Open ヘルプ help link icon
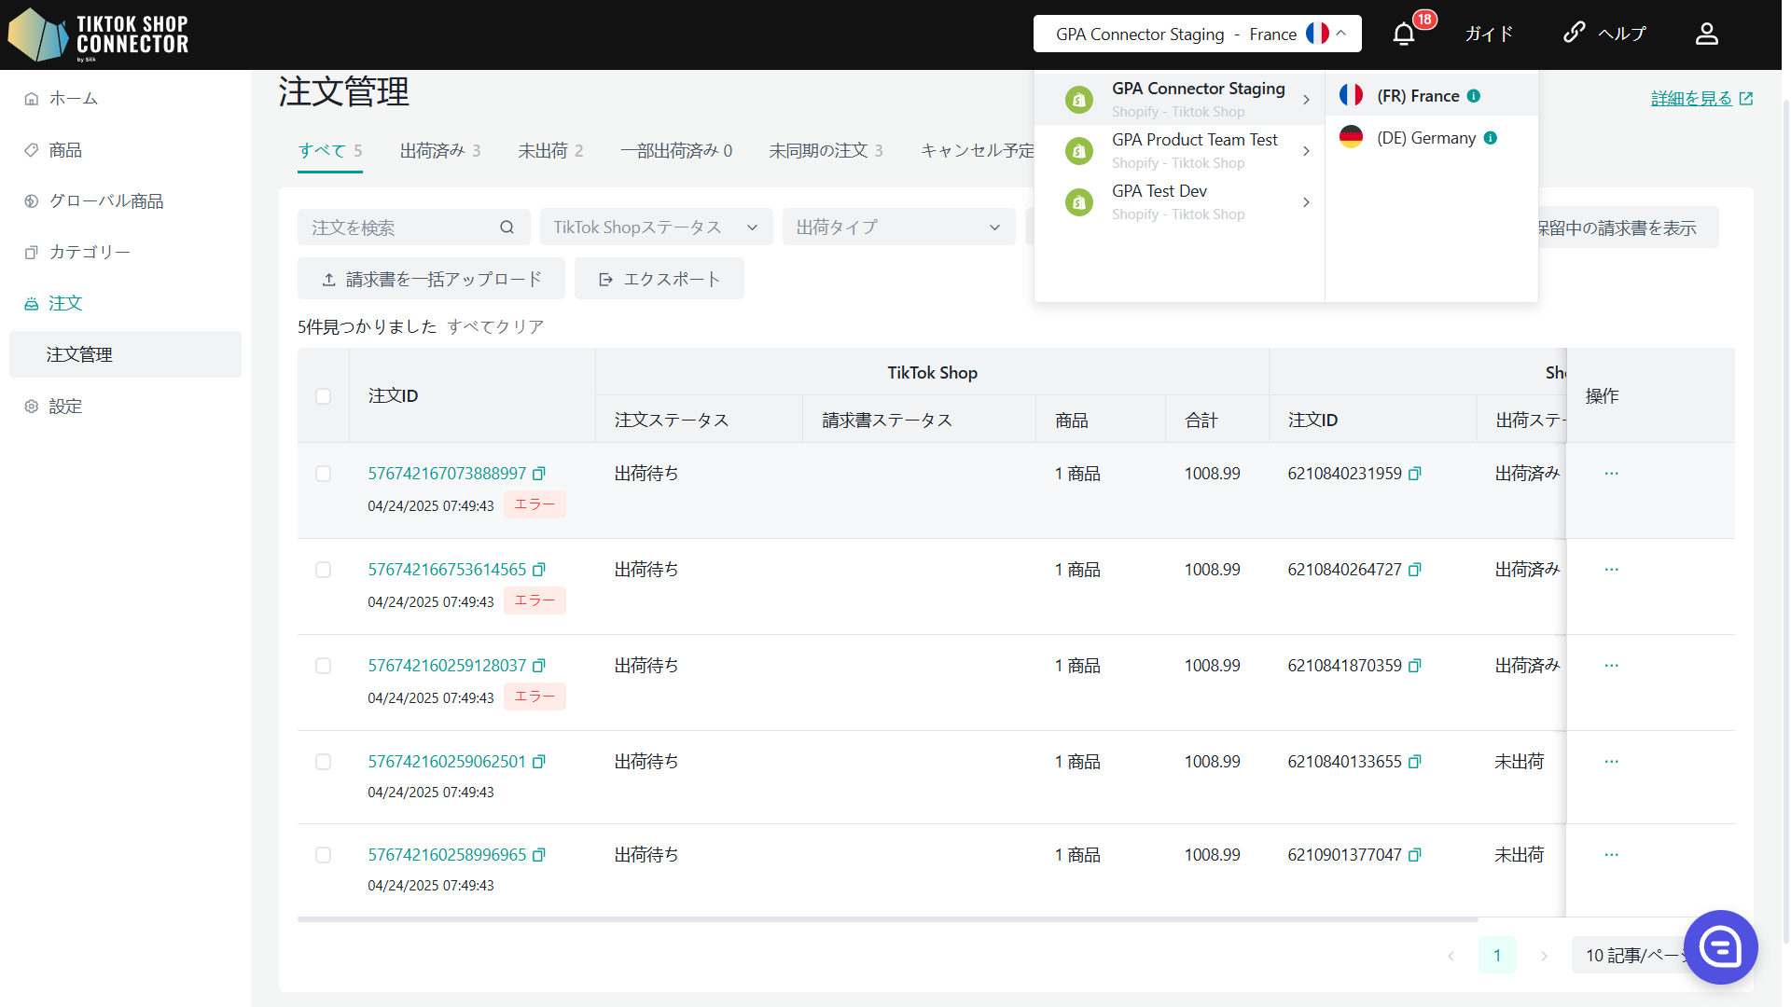Screen dimensions: 1791x1007 1574,33
